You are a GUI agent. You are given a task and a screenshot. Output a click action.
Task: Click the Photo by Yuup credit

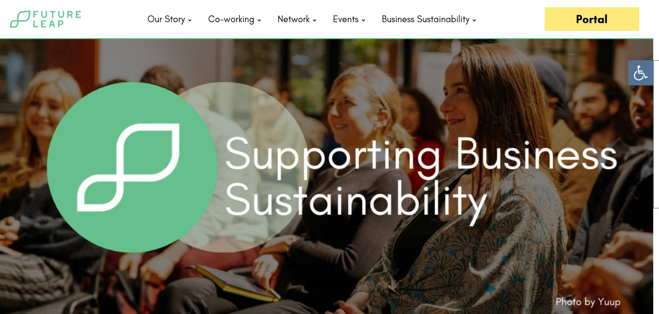(x=588, y=302)
